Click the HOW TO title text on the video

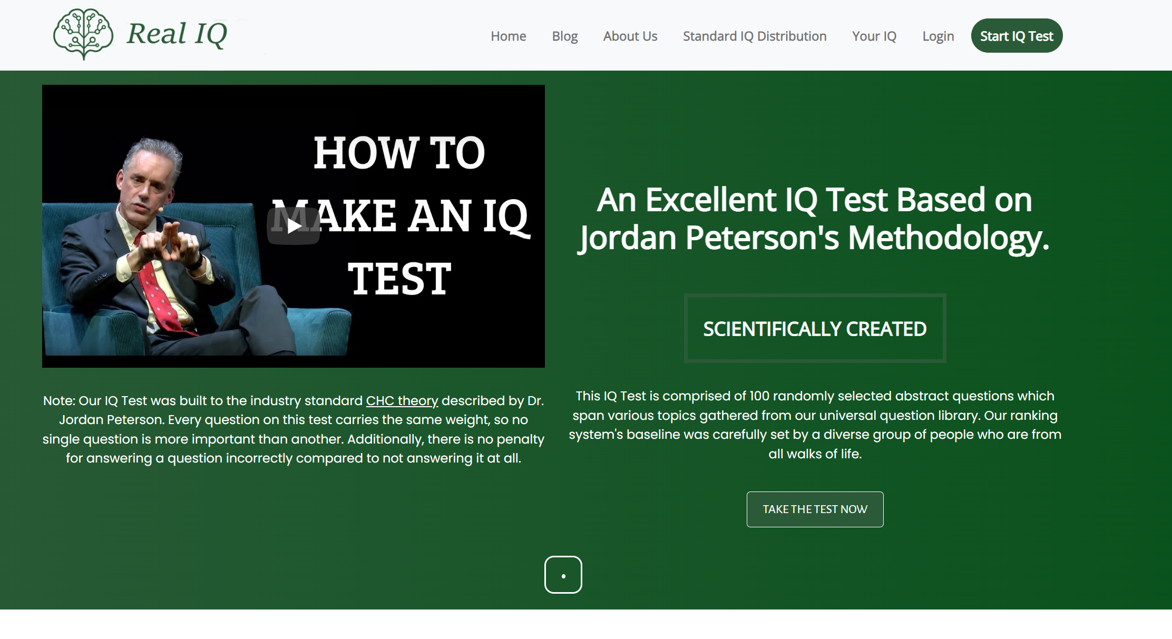pyautogui.click(x=399, y=153)
